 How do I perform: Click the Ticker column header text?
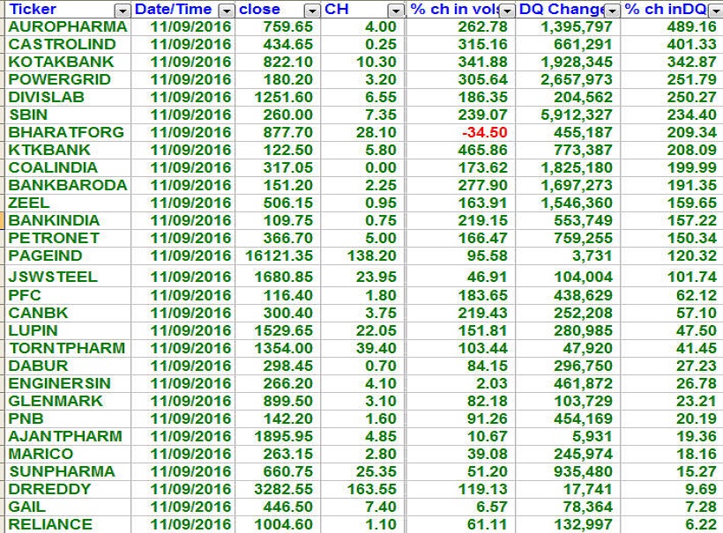(33, 10)
